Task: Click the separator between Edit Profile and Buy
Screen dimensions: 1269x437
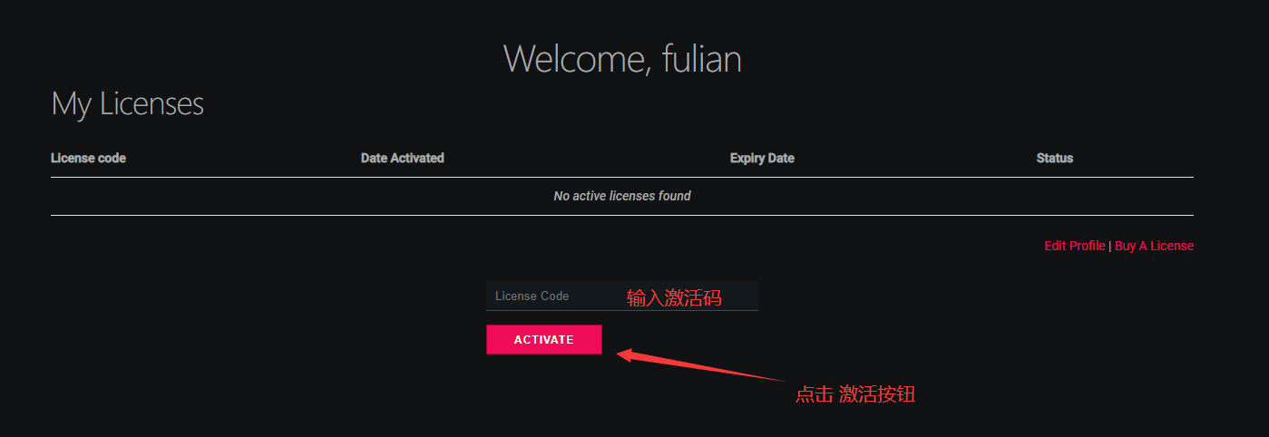Action: pyautogui.click(x=1109, y=246)
